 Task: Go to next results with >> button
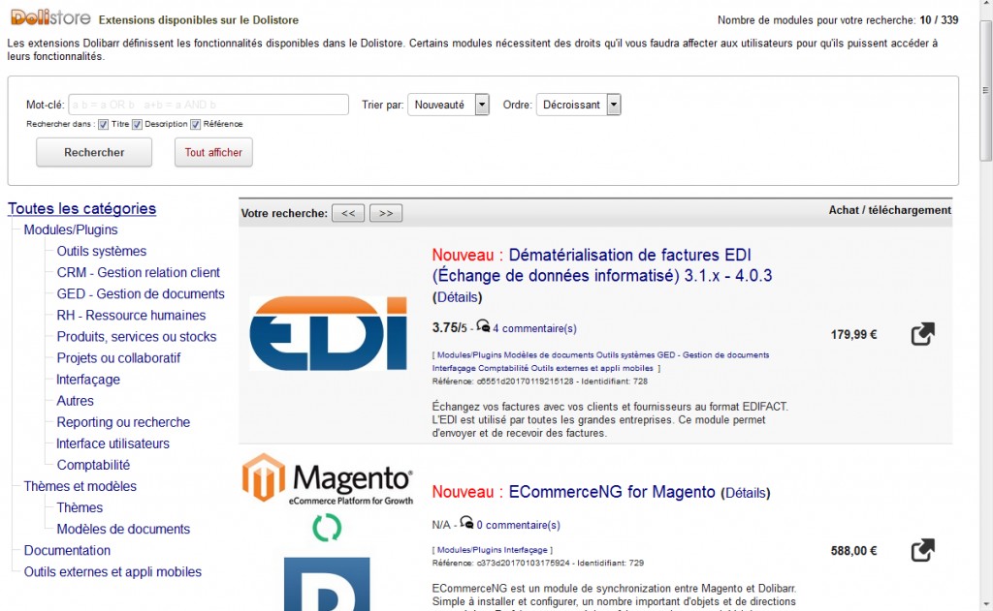(x=386, y=213)
